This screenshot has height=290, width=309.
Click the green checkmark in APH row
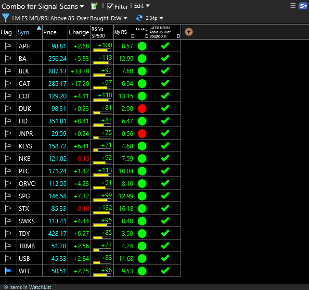point(165,46)
